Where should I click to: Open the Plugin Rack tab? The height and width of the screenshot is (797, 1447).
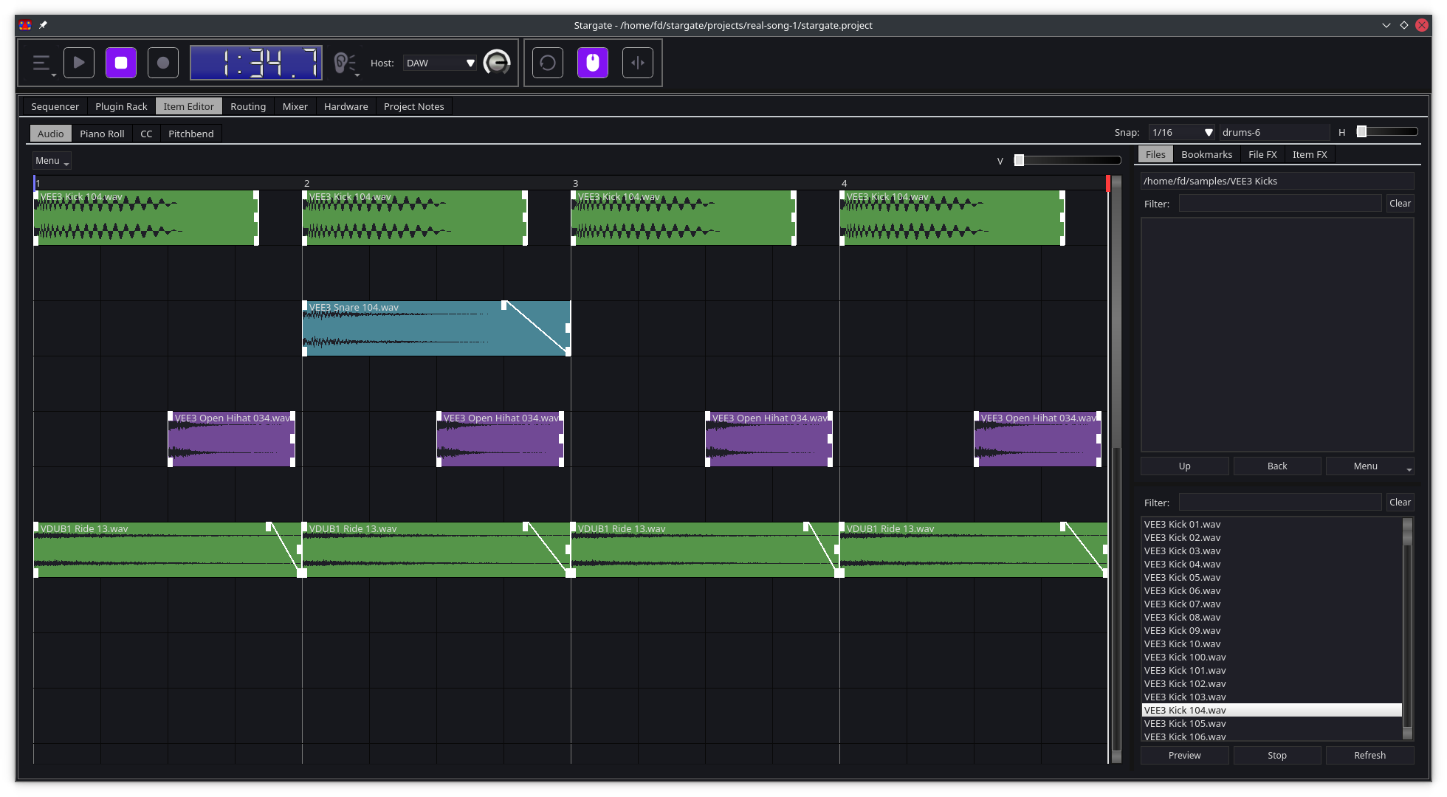pyautogui.click(x=121, y=106)
